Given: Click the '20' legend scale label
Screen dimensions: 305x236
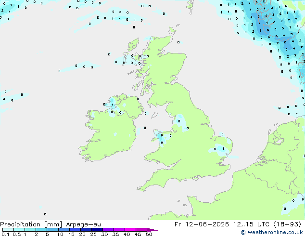Looking at the screenshot, I should (82, 234).
